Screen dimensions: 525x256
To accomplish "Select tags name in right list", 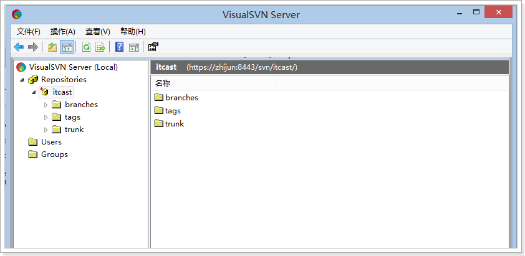I will pyautogui.click(x=173, y=111).
